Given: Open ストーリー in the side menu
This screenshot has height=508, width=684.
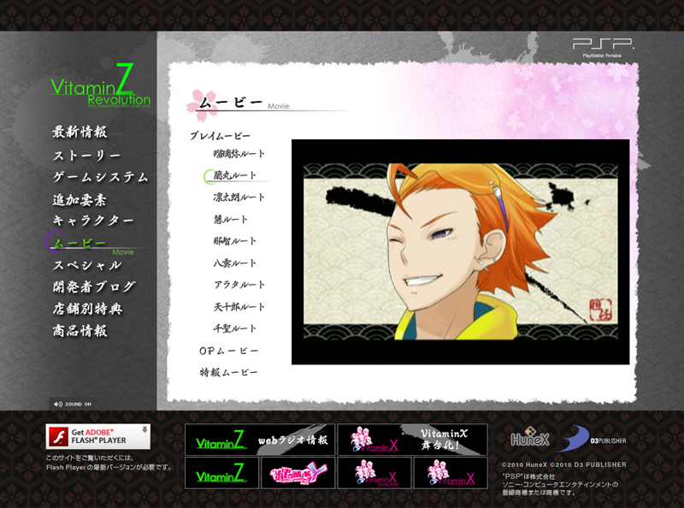Looking at the screenshot, I should coord(87,156).
